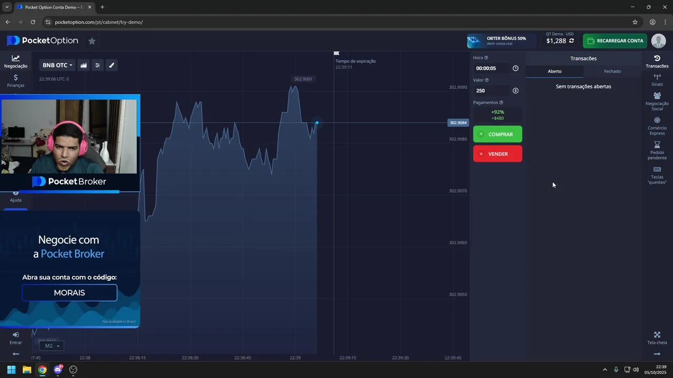Open Windows Start menu
This screenshot has width=673, height=378.
point(11,370)
